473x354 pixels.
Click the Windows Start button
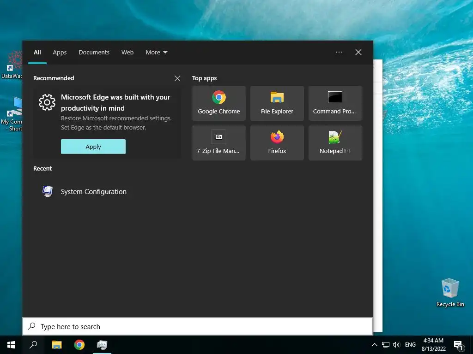[11, 345]
